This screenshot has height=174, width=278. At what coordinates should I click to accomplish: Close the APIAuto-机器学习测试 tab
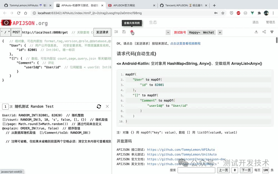click(x=102, y=6)
